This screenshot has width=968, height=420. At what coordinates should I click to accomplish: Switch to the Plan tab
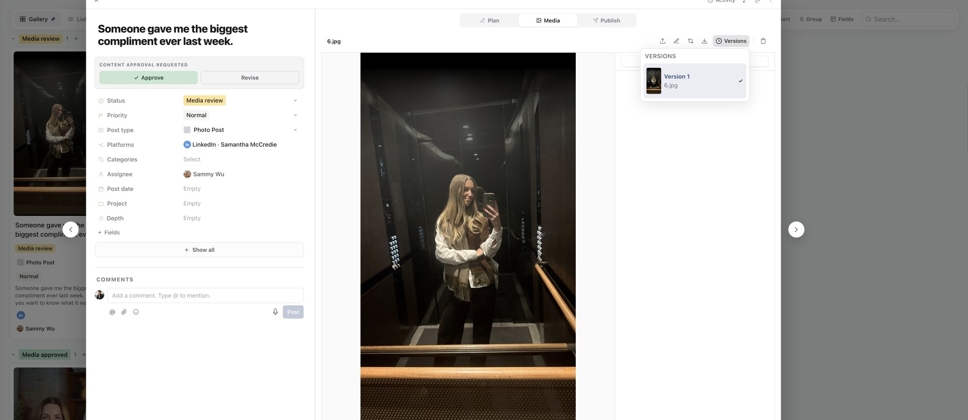(489, 21)
